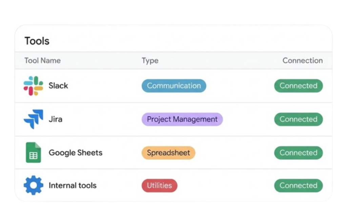The height and width of the screenshot is (206, 347).
Task: Click the Slack icon
Action: click(33, 86)
